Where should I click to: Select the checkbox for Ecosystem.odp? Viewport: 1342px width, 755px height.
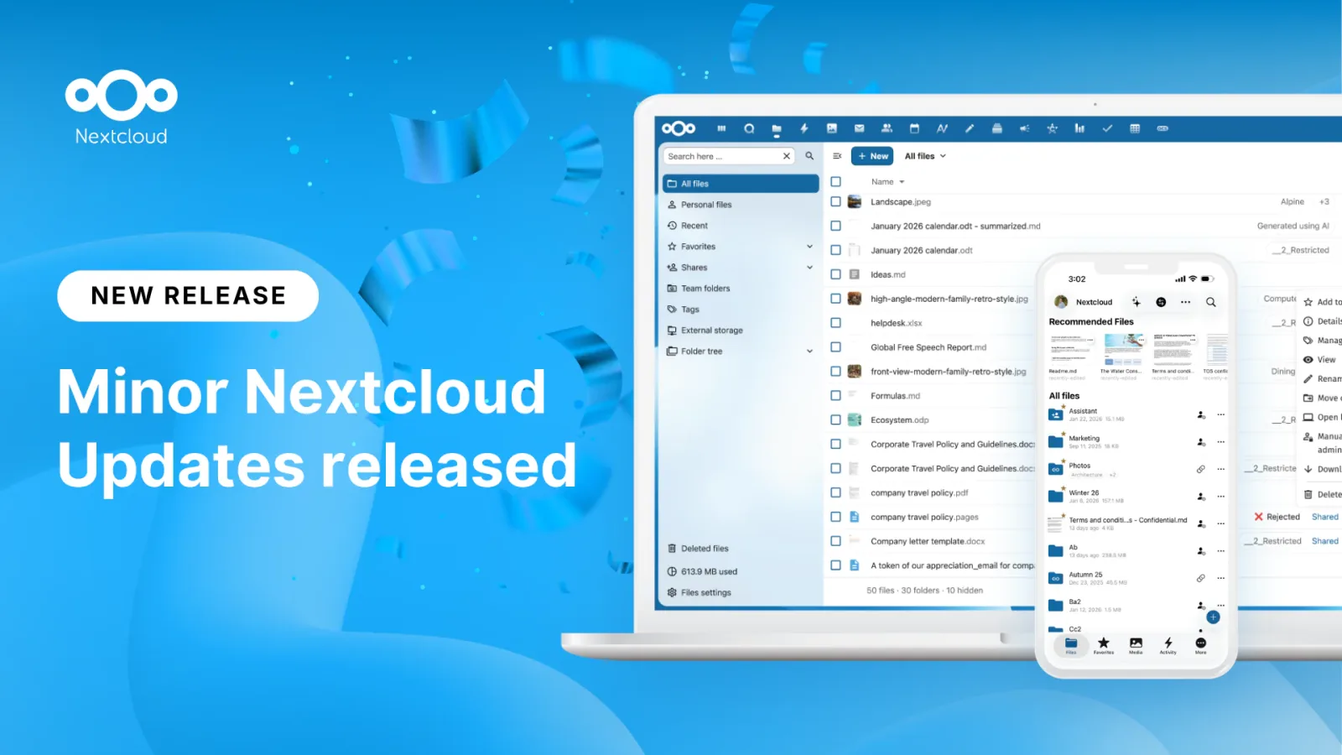pos(835,419)
